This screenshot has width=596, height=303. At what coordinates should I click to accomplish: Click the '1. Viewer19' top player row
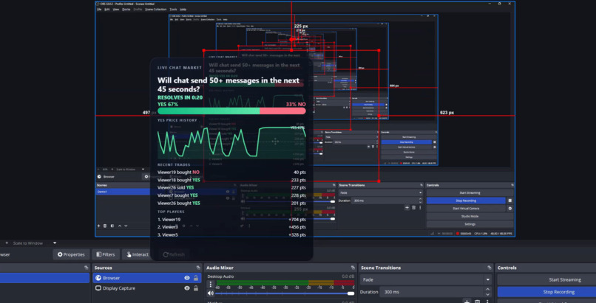click(231, 219)
